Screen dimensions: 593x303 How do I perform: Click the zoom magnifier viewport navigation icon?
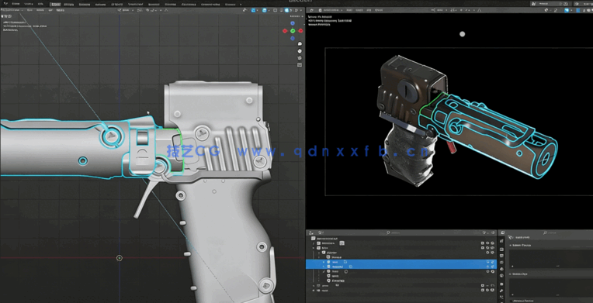[300, 44]
